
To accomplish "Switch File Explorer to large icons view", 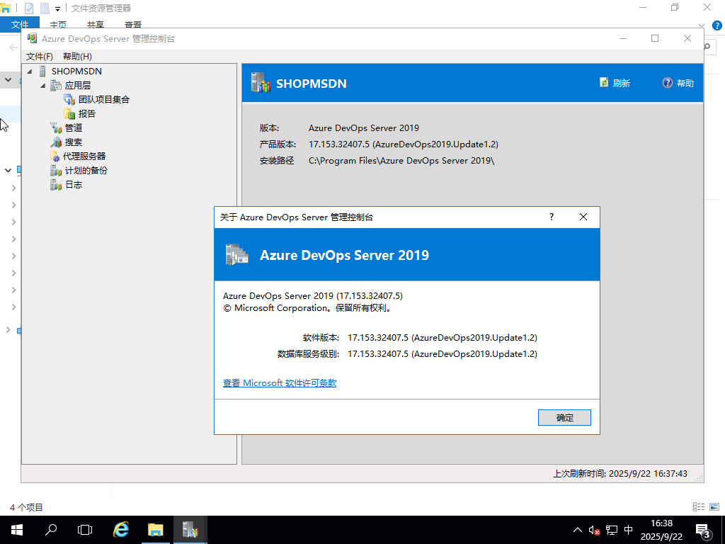I will point(714,507).
